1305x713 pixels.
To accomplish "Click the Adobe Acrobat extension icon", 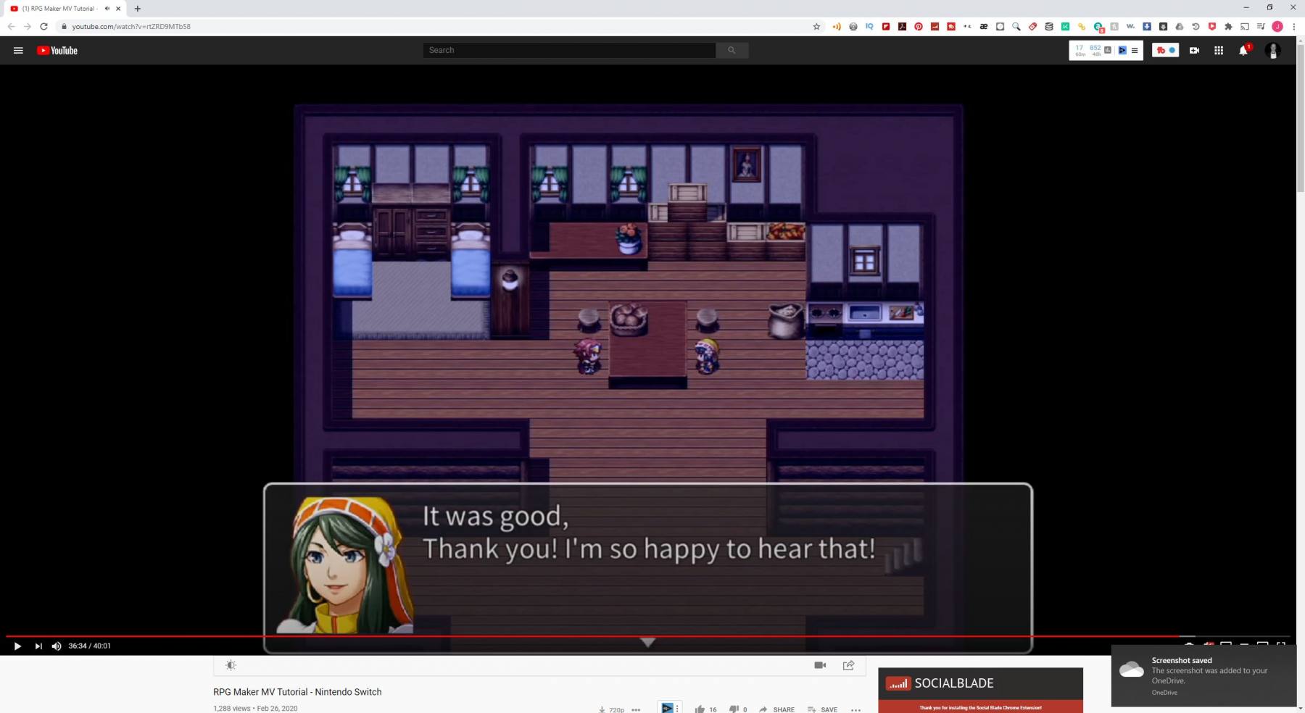I will click(x=902, y=27).
